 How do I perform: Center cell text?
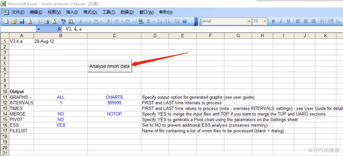(x=306, y=22)
